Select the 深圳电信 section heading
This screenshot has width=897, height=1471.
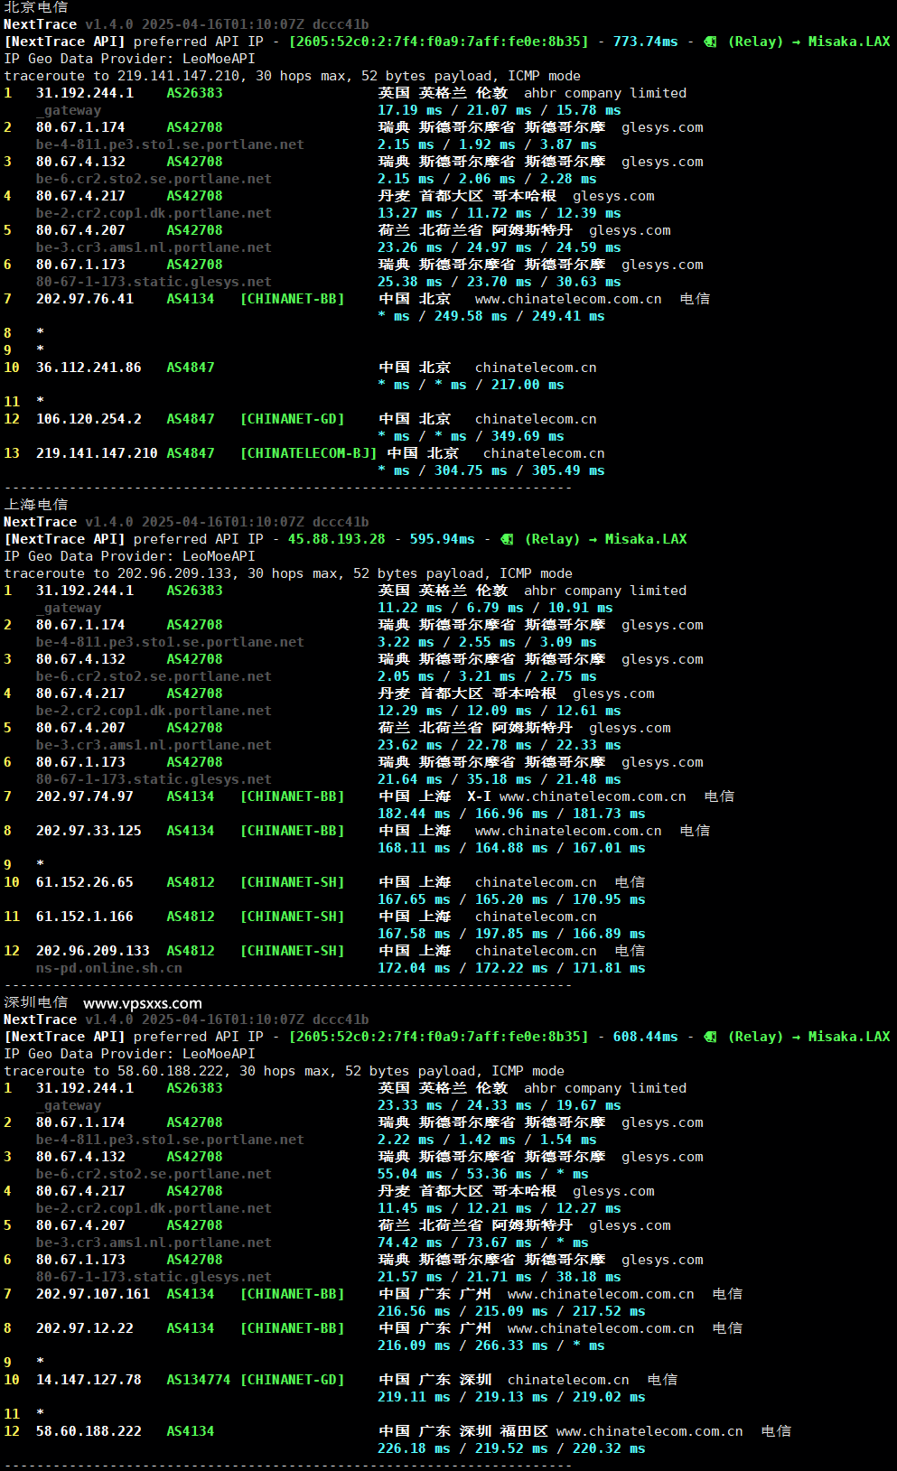pos(36,1002)
